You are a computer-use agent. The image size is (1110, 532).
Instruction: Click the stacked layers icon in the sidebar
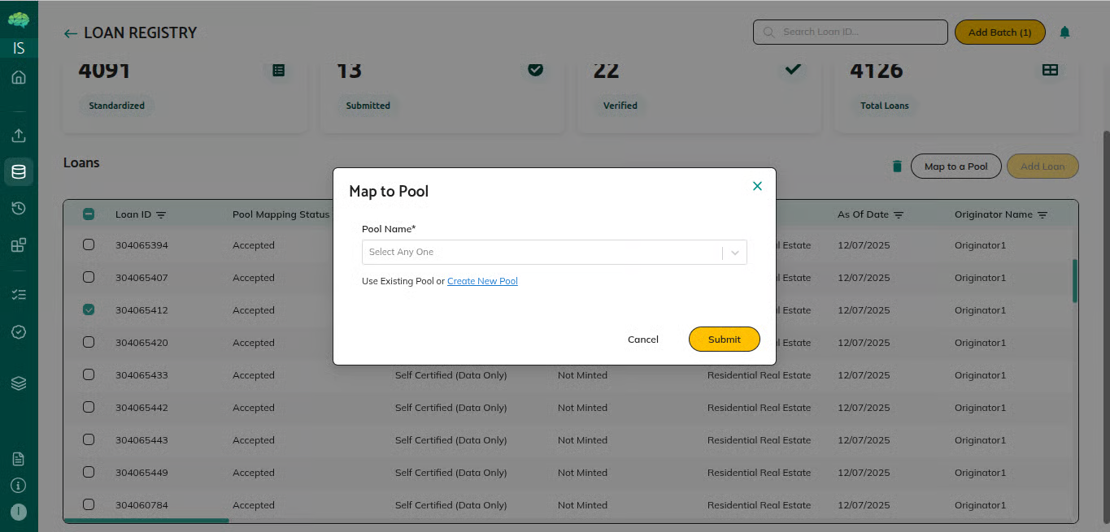pyautogui.click(x=19, y=383)
